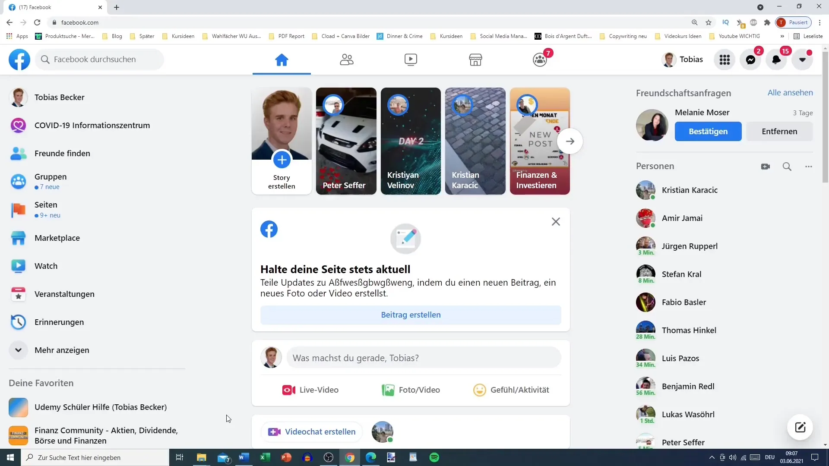This screenshot has height=466, width=829.
Task: Open Veranstaltungen in left sidebar
Action: 97,294
